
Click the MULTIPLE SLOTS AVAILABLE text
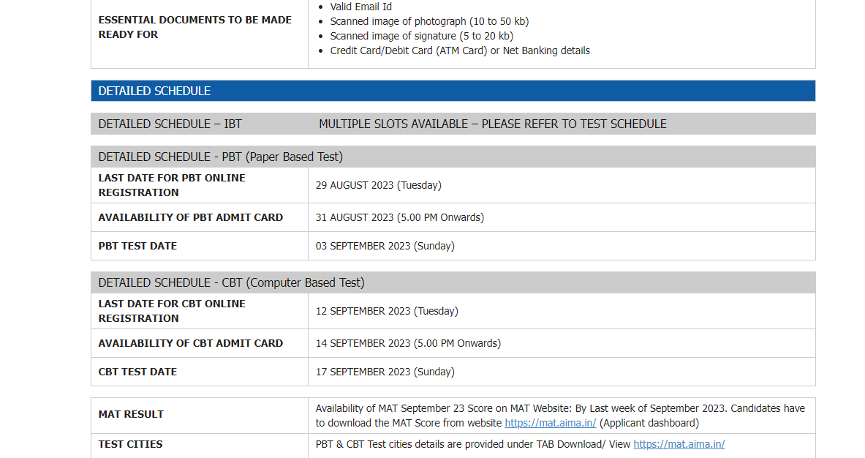[x=492, y=124]
